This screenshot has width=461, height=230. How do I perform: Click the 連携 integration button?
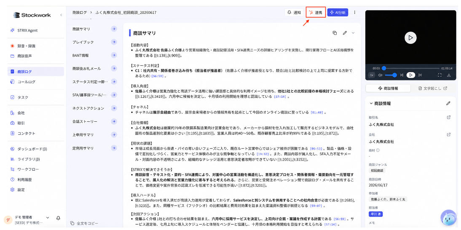[316, 13]
